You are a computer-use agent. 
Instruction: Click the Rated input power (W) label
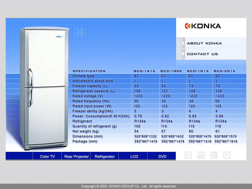[92, 106]
